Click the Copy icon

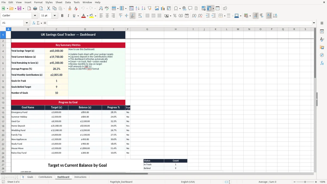tap(54, 8)
